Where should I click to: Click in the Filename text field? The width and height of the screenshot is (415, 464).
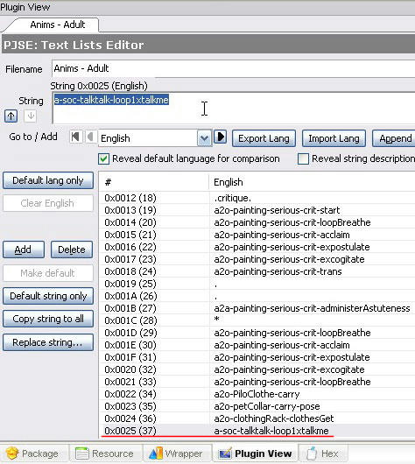(233, 68)
